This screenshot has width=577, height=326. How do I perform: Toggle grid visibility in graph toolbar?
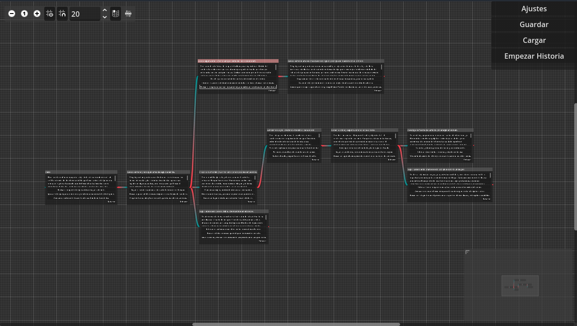(50, 14)
